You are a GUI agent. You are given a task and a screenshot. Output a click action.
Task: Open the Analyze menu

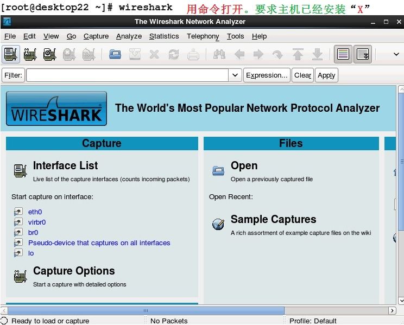129,36
